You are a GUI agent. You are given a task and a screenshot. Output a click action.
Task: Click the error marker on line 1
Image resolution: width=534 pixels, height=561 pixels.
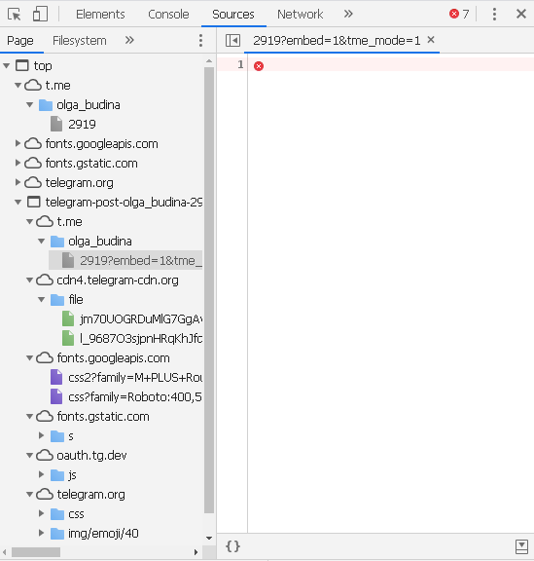click(259, 66)
